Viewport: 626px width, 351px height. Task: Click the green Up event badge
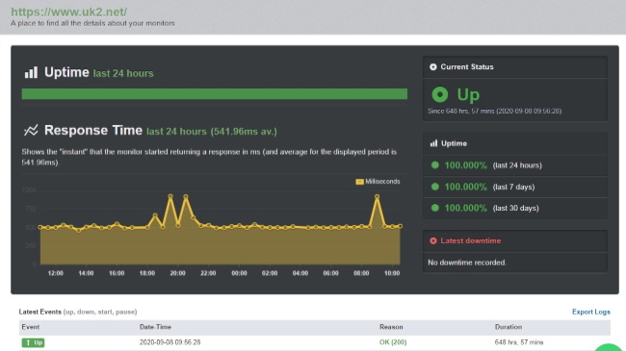[x=33, y=342]
